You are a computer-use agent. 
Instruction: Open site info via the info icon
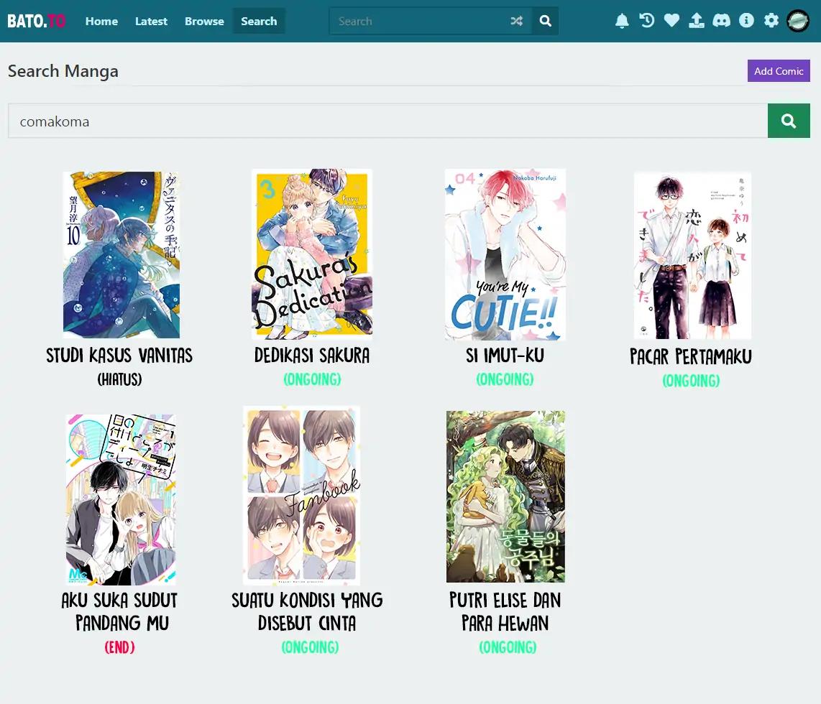pos(746,20)
